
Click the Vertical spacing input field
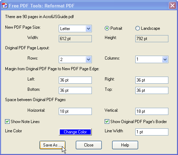152,111
